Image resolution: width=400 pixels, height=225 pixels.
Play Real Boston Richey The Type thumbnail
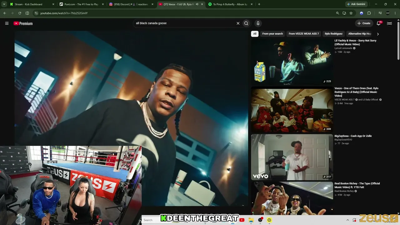292,198
